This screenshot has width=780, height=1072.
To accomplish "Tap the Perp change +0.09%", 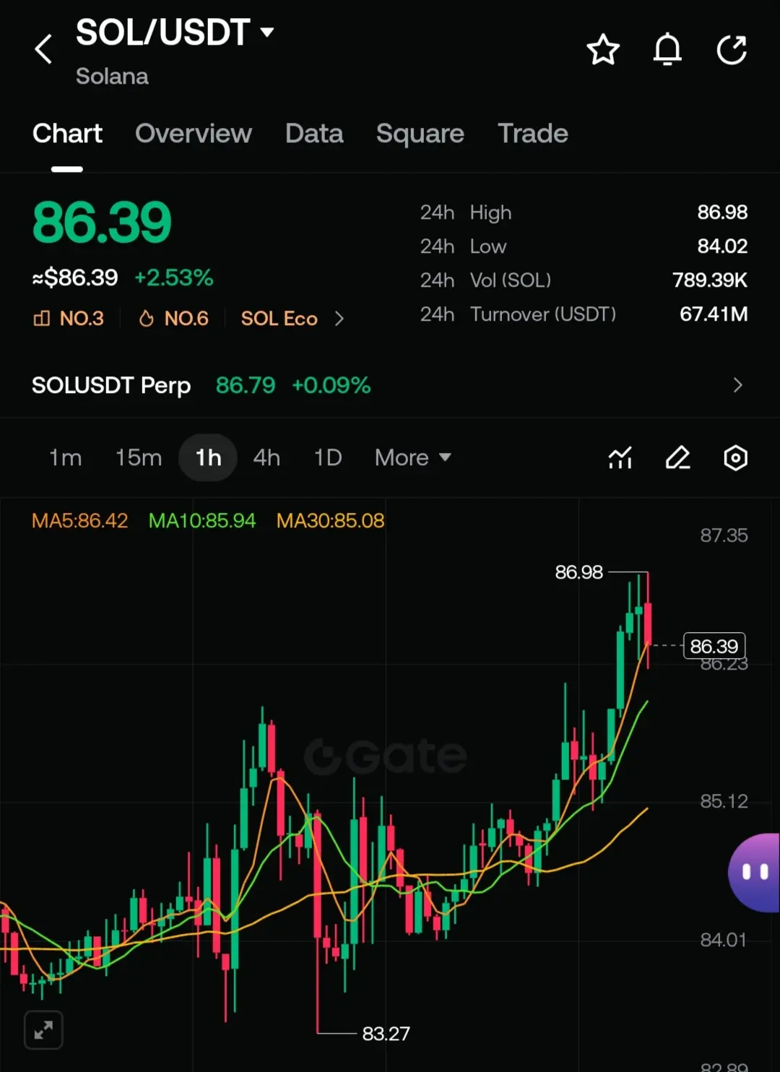I will point(331,386).
